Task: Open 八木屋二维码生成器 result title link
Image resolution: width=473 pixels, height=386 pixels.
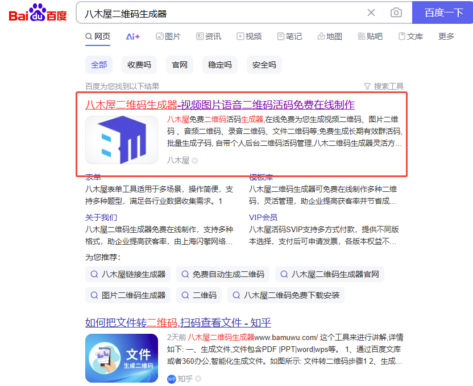Action: point(220,105)
